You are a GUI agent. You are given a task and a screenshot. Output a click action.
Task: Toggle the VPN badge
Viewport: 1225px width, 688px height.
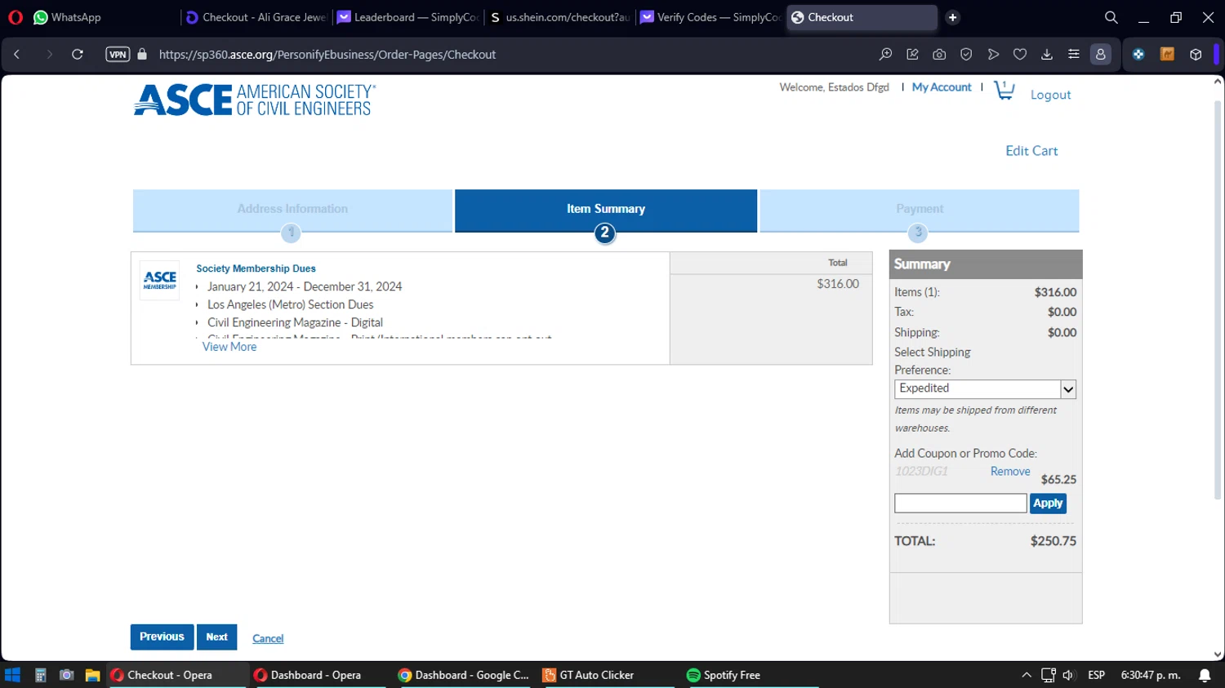[x=118, y=55]
